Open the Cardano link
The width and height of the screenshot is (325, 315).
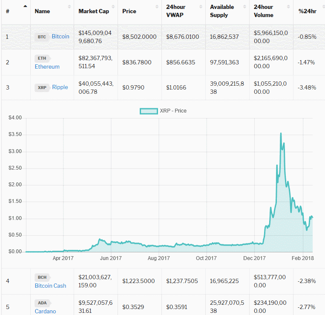tap(46, 312)
